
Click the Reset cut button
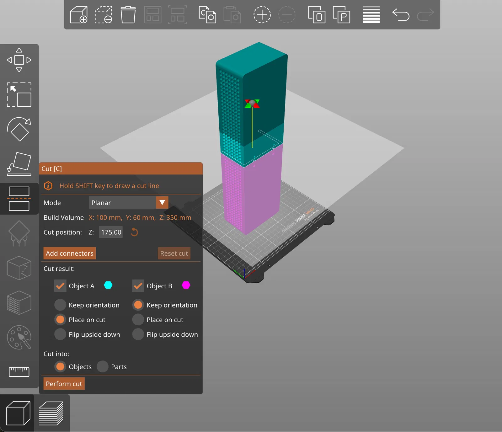[x=174, y=253]
